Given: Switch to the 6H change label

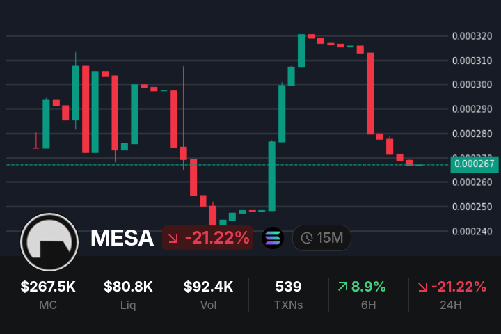Looking at the screenshot, I should pyautogui.click(x=368, y=305).
